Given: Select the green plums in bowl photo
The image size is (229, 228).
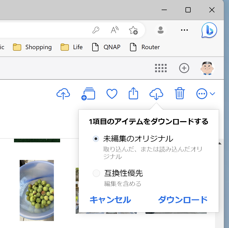Looking at the screenshot, I should pos(37,190).
